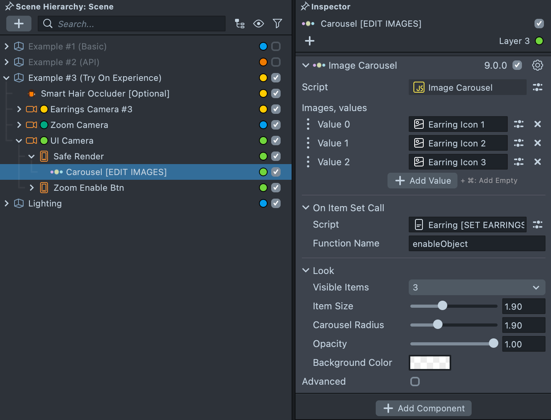Click drag handle dots for Value 2
Image resolution: width=551 pixels, height=420 pixels.
click(x=308, y=162)
